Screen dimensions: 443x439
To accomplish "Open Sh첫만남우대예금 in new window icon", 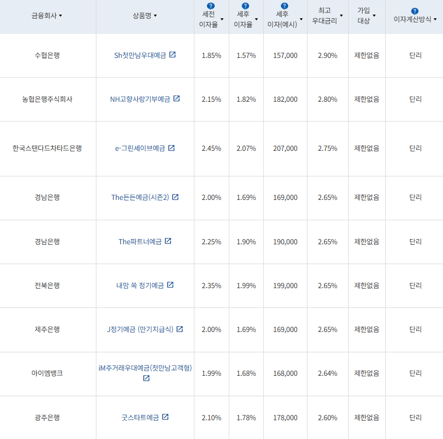I will 173,55.
